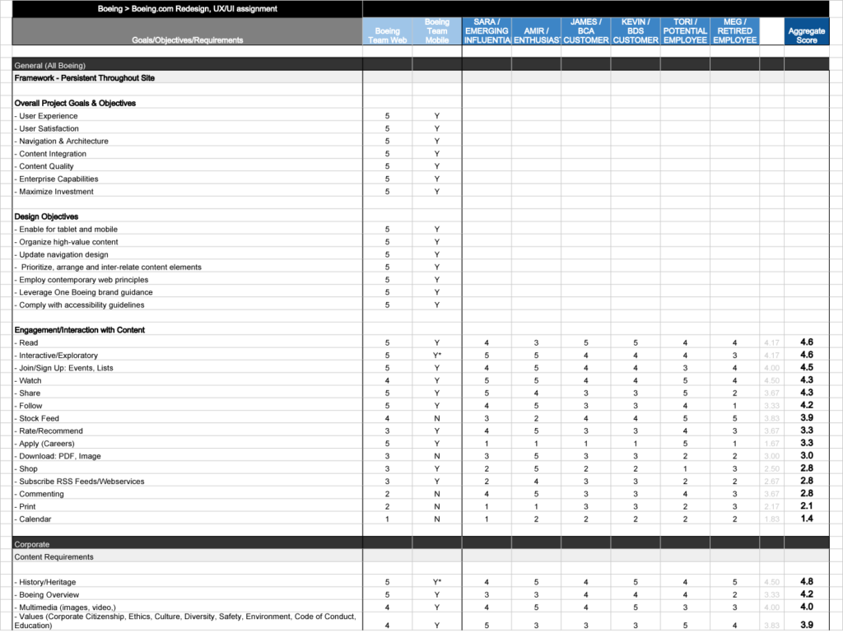Click the Boeing Team Web header cell
The image size is (843, 633).
pos(387,32)
